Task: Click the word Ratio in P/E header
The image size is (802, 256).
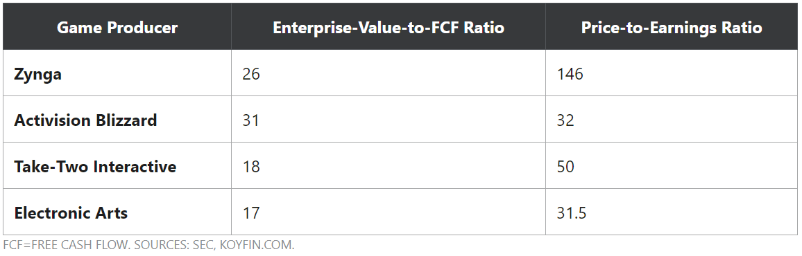Action: tap(741, 28)
